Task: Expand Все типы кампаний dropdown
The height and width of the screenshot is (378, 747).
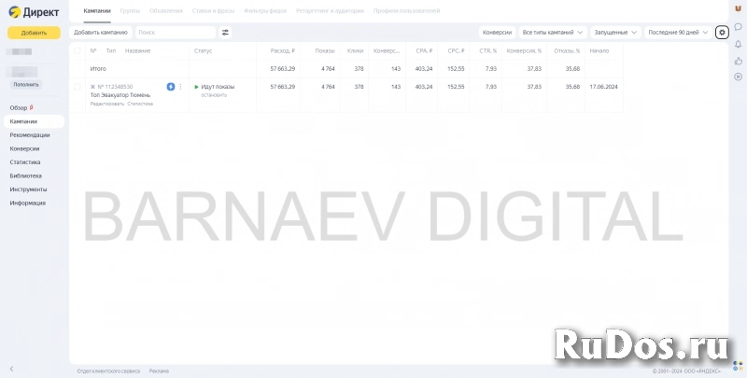Action: pyautogui.click(x=553, y=33)
